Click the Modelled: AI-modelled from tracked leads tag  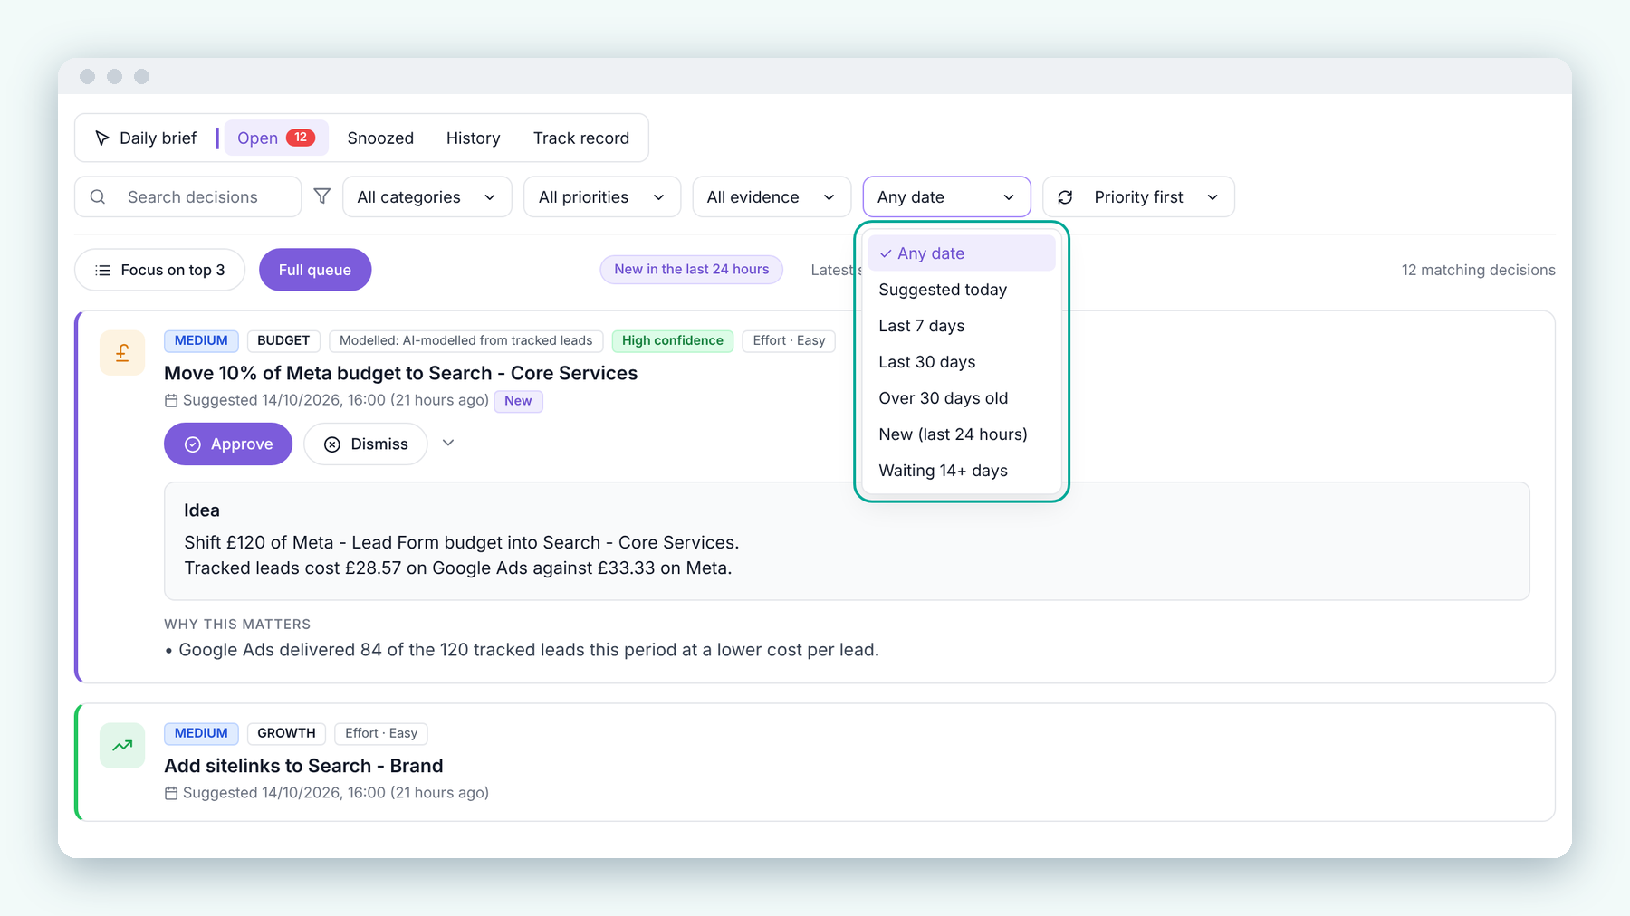[466, 340]
